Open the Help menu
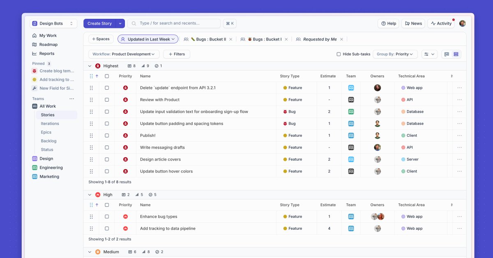493x258 pixels. (x=388, y=23)
